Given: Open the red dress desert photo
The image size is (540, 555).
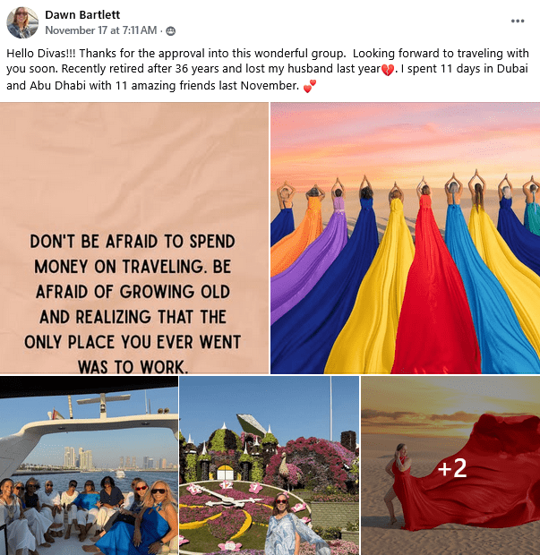Looking at the screenshot, I should pos(450,465).
